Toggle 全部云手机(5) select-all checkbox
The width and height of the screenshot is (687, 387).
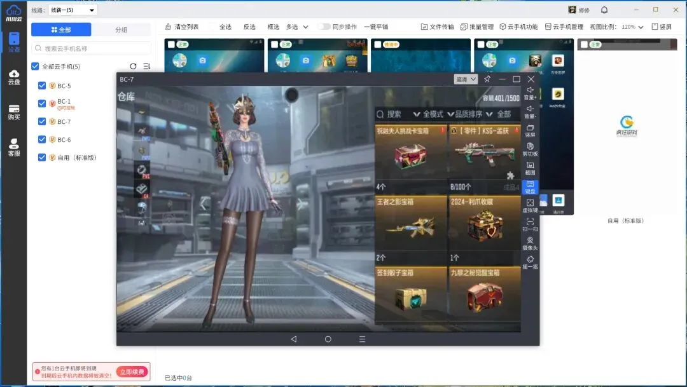tap(36, 66)
